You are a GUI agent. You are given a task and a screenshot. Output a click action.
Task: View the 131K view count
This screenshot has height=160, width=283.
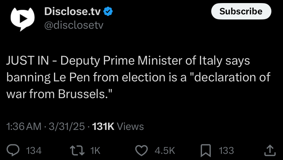[103, 126]
